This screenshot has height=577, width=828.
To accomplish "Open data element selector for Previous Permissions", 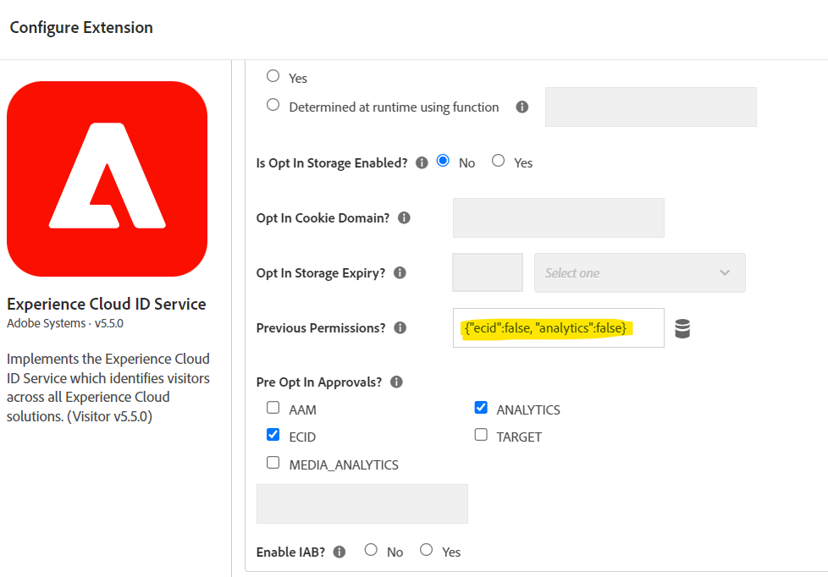I will point(682,328).
